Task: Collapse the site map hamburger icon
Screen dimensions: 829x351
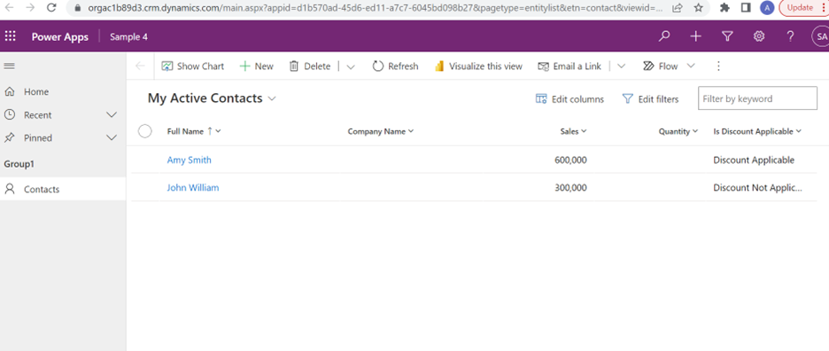Action: point(10,66)
